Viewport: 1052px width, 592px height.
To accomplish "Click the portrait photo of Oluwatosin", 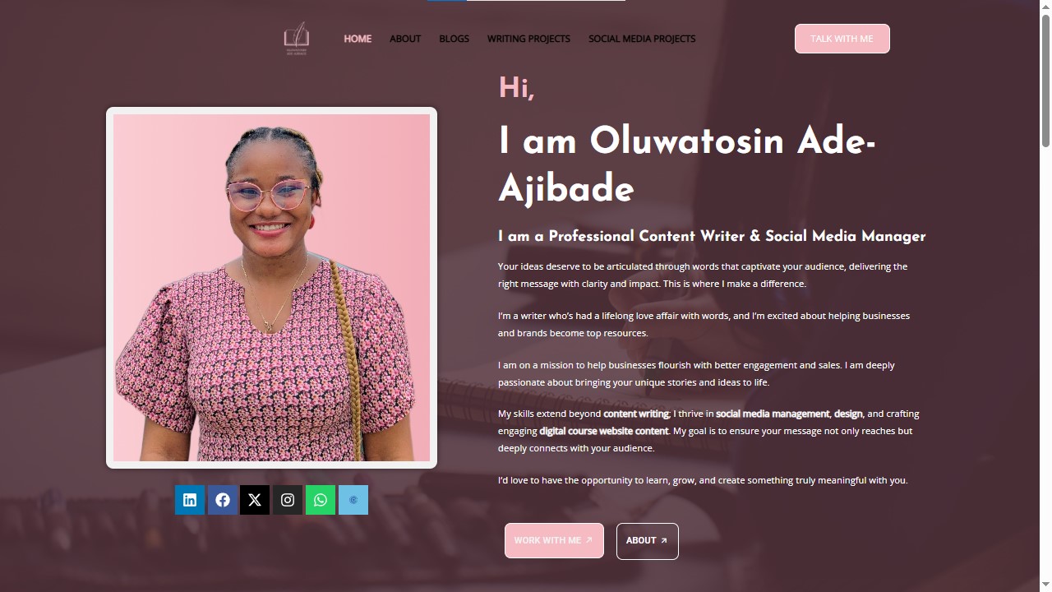I will [x=271, y=288].
